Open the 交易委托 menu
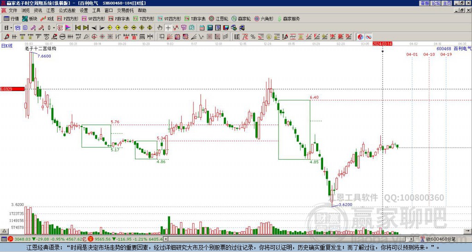 coord(125,11)
